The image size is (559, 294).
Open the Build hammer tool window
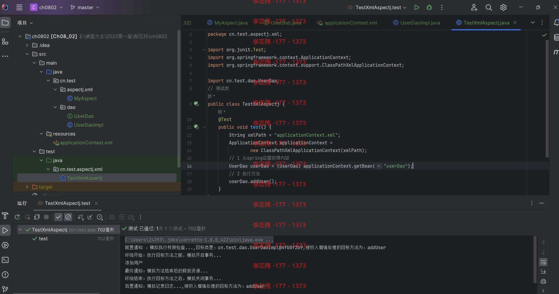(5, 216)
